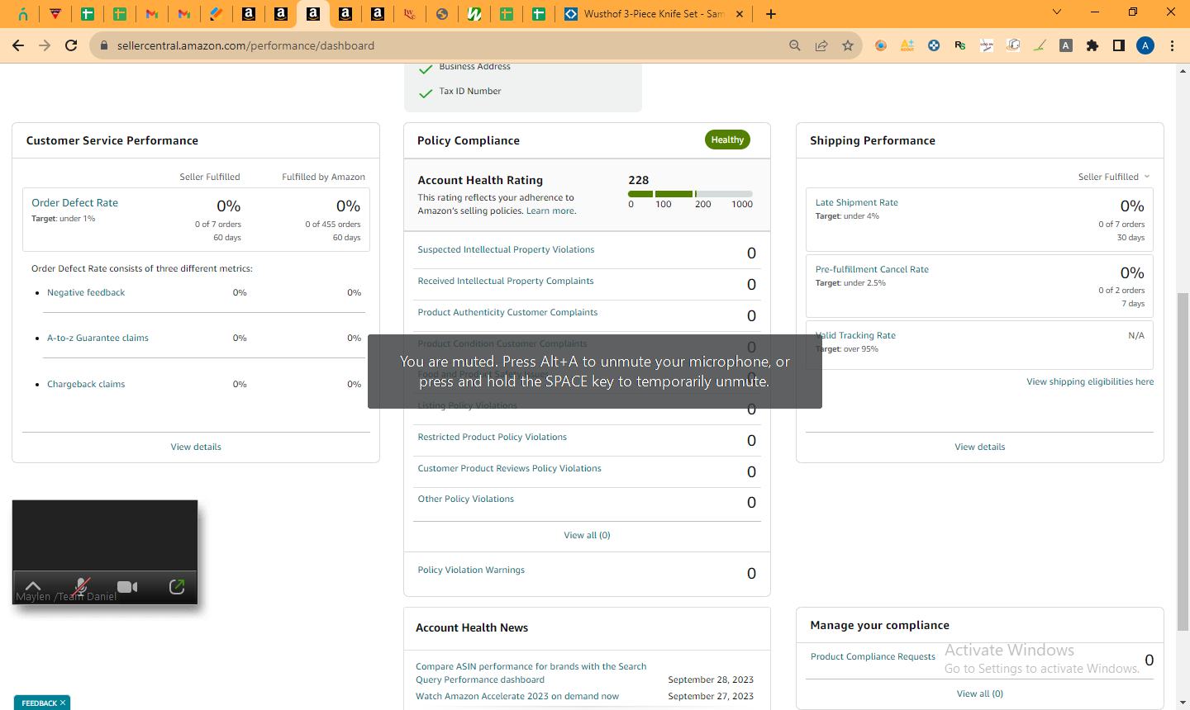
Task: Open the Seller Fulfilled dropdown in Shipping Performance
Action: (x=1113, y=177)
